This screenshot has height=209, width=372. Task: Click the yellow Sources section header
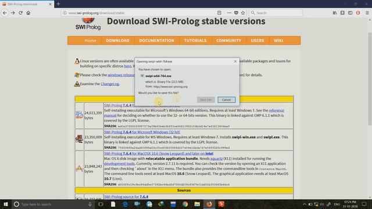[184, 190]
